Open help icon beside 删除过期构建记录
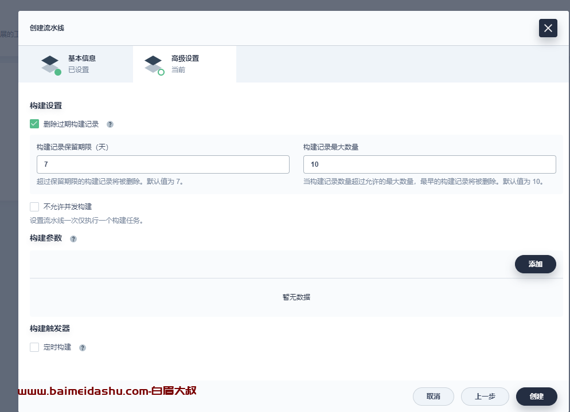 point(110,124)
